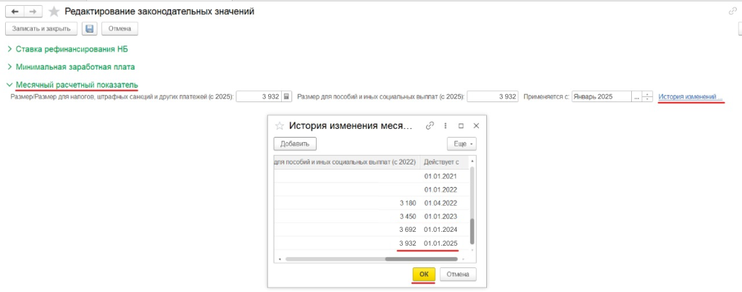
Task: Add main form to favorites star
Action: tap(54, 12)
